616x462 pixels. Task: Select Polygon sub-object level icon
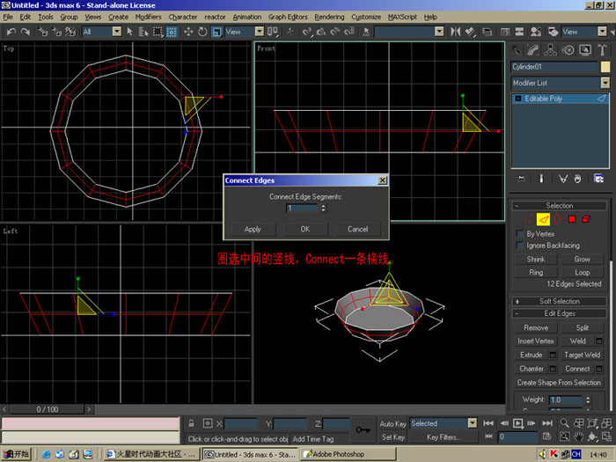coord(572,219)
